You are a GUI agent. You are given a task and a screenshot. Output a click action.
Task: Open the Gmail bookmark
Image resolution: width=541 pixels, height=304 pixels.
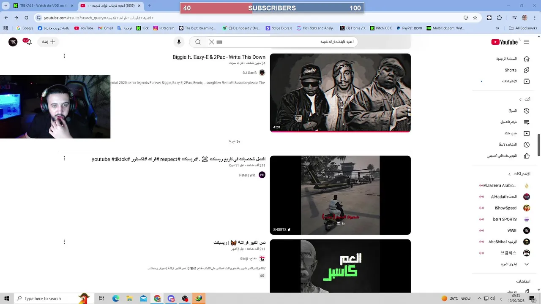(105, 28)
